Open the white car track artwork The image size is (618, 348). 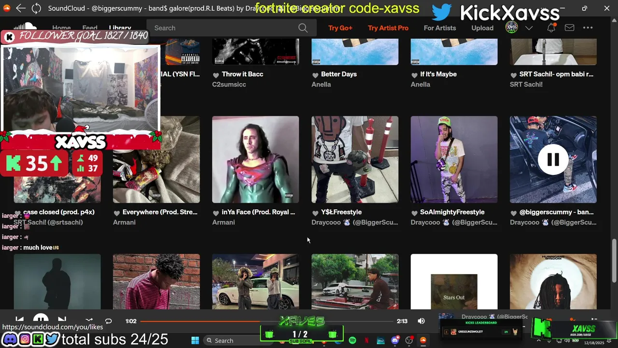tap(255, 282)
